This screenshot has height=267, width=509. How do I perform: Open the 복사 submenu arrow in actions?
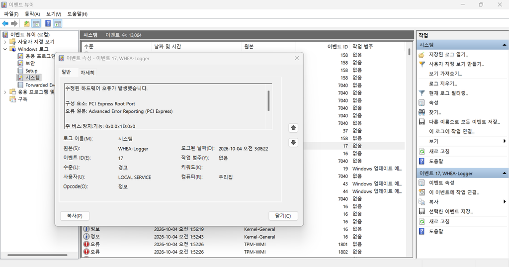tap(505, 202)
